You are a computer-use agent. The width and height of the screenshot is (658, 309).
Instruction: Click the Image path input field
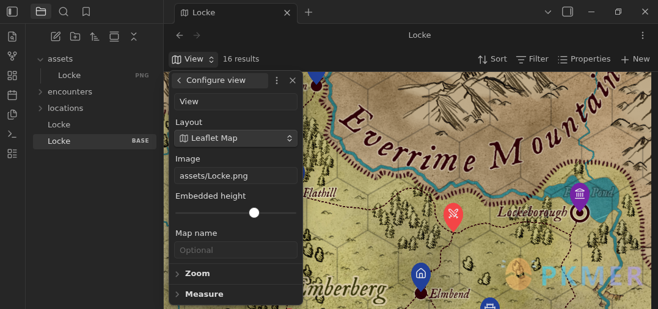(236, 176)
